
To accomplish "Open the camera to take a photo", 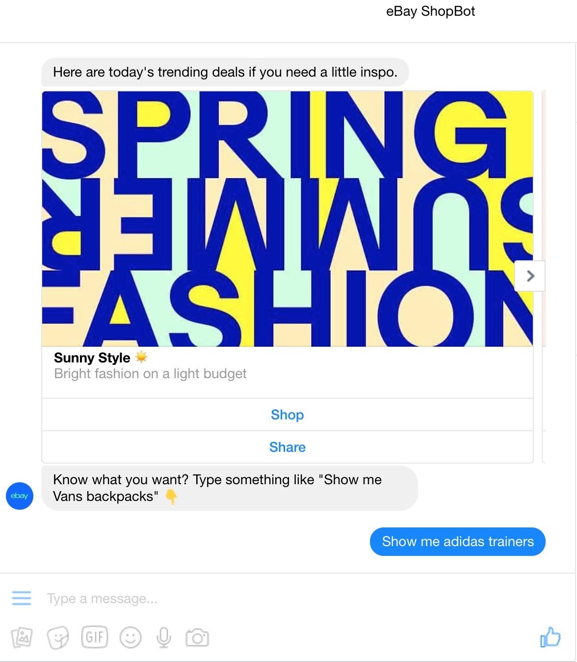I will pos(197,638).
